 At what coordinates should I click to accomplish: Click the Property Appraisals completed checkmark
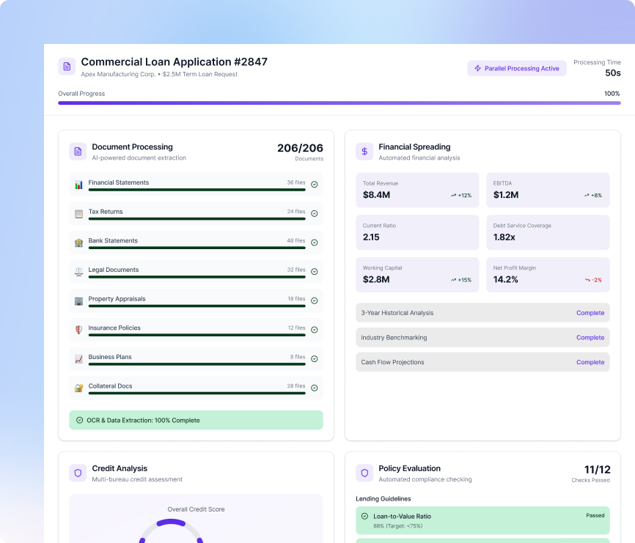point(315,301)
